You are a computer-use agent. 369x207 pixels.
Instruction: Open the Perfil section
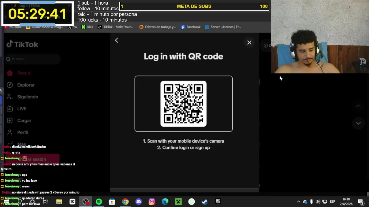pyautogui.click(x=22, y=132)
